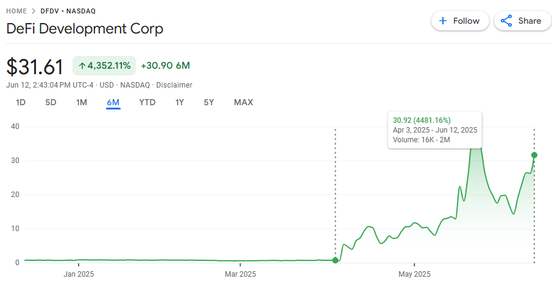The image size is (552, 284).
Task: Click the chart tooltip showing 30.92
Action: coord(435,130)
